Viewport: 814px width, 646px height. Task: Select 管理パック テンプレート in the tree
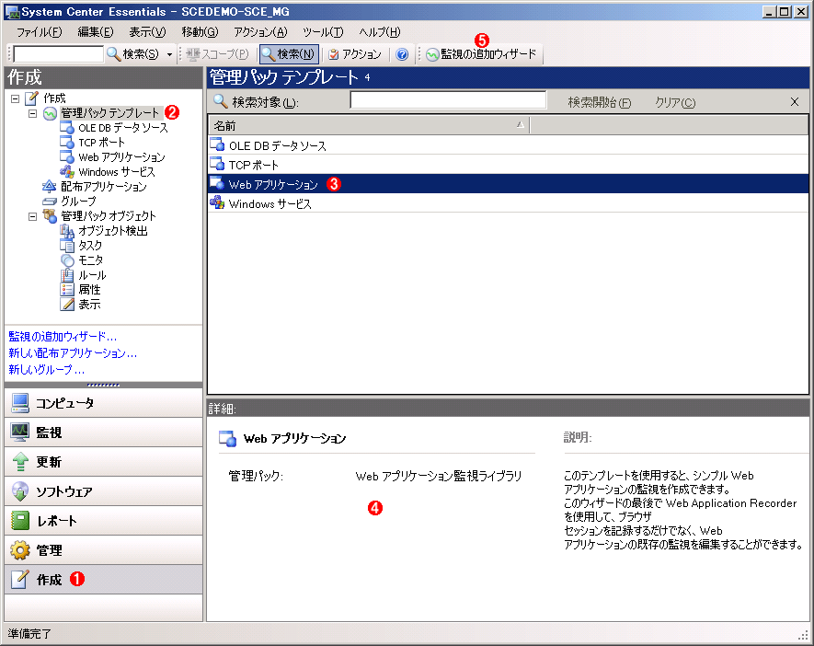110,112
